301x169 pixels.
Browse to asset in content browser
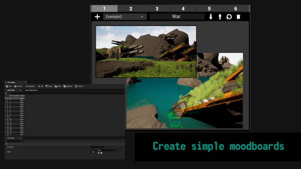[18, 86]
